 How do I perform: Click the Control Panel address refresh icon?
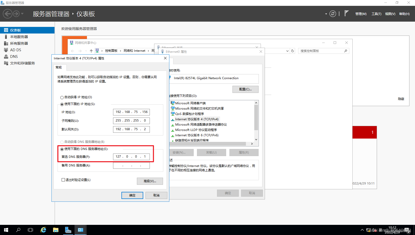pos(293,51)
